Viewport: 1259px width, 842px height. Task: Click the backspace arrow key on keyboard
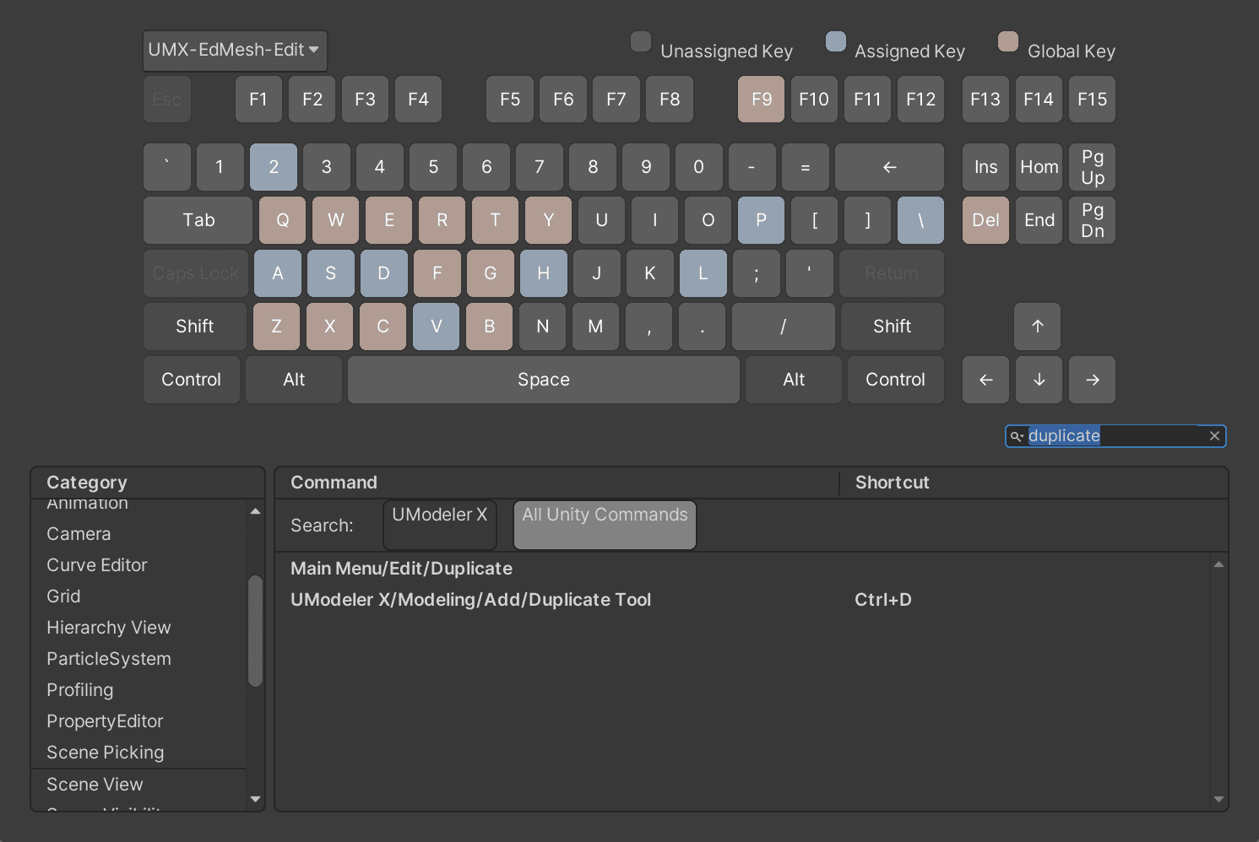889,167
